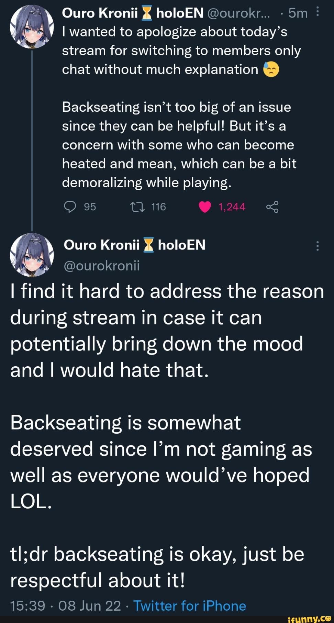Image resolution: width=334 pixels, height=623 pixels.
Task: Click the 116 retweets count
Action: (x=158, y=207)
